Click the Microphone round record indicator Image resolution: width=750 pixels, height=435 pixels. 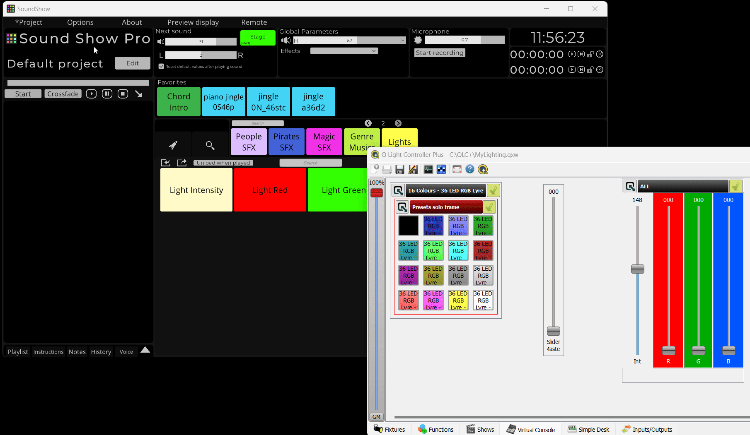click(x=418, y=40)
